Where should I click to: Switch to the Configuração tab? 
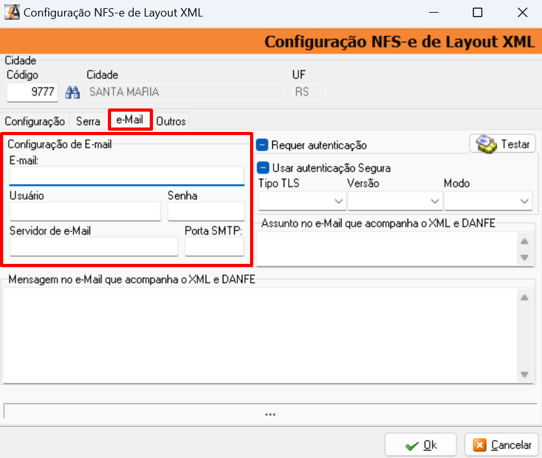[35, 121]
